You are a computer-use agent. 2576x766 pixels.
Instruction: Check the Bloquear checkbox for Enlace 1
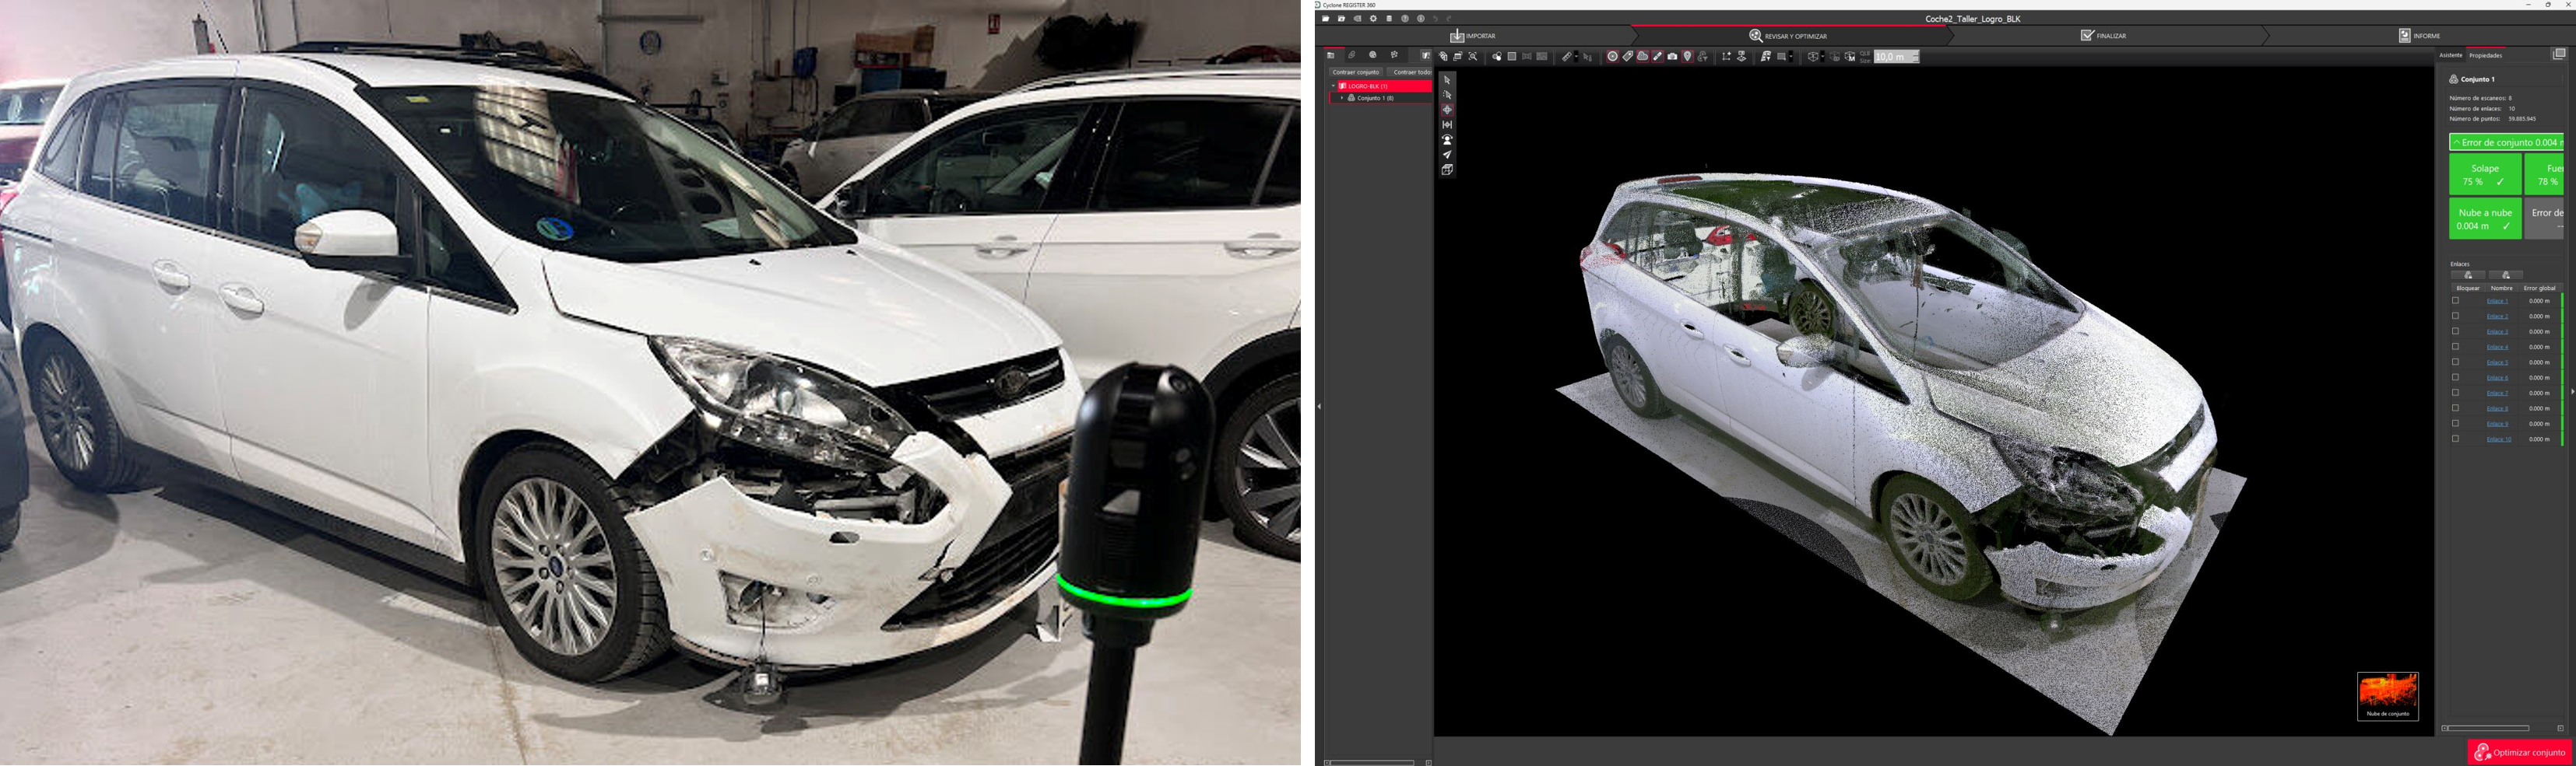pyautogui.click(x=2455, y=302)
